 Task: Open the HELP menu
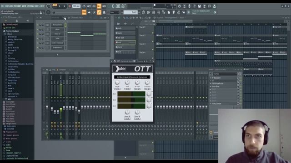[x=42, y=6]
